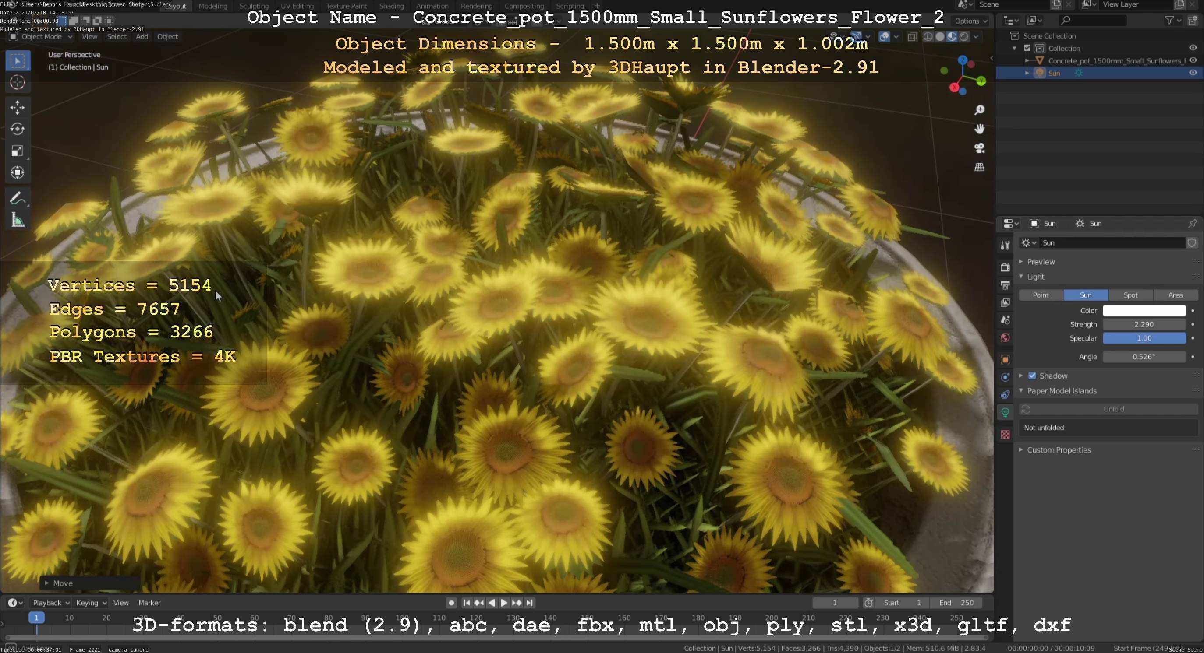Image resolution: width=1204 pixels, height=653 pixels.
Task: Open the viewport View menu
Action: click(x=89, y=36)
